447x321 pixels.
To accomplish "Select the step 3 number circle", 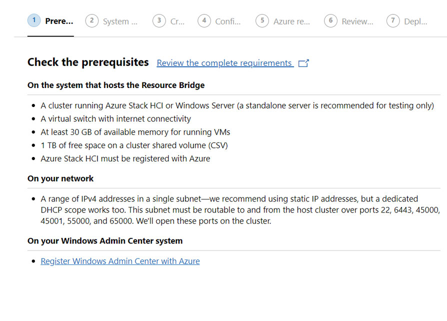I will [159, 21].
